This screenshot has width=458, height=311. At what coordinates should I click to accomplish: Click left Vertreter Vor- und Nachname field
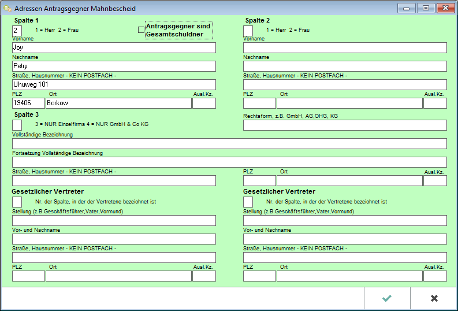pyautogui.click(x=114, y=239)
